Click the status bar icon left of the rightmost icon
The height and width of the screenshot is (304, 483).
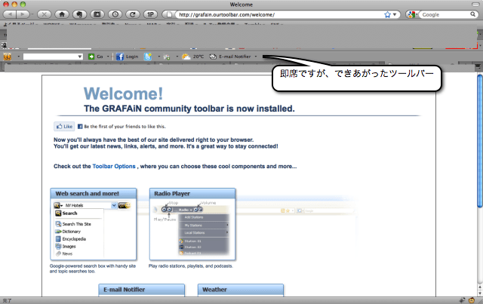[x=462, y=300]
